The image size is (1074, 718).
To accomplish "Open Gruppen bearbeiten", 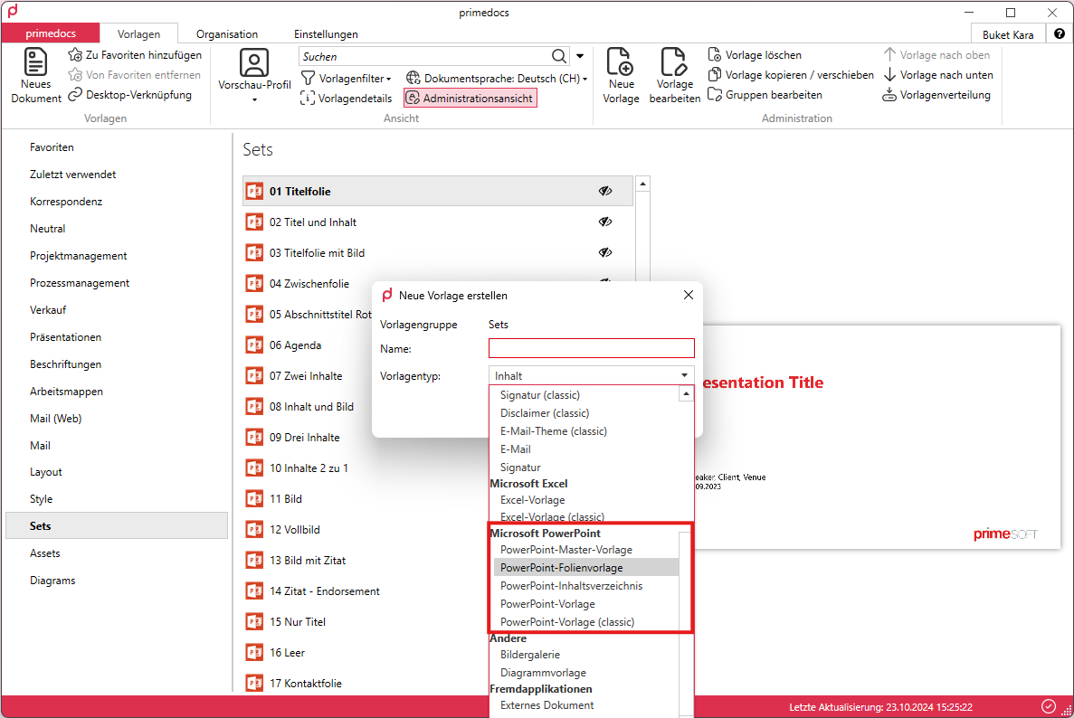I will [x=765, y=94].
